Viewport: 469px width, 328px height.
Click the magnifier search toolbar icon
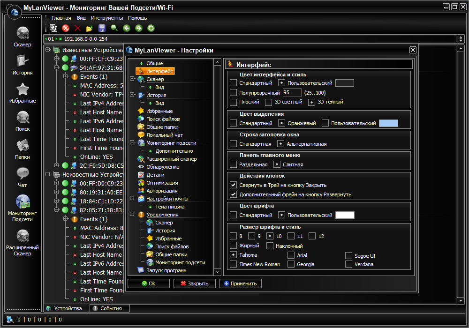(114, 28)
